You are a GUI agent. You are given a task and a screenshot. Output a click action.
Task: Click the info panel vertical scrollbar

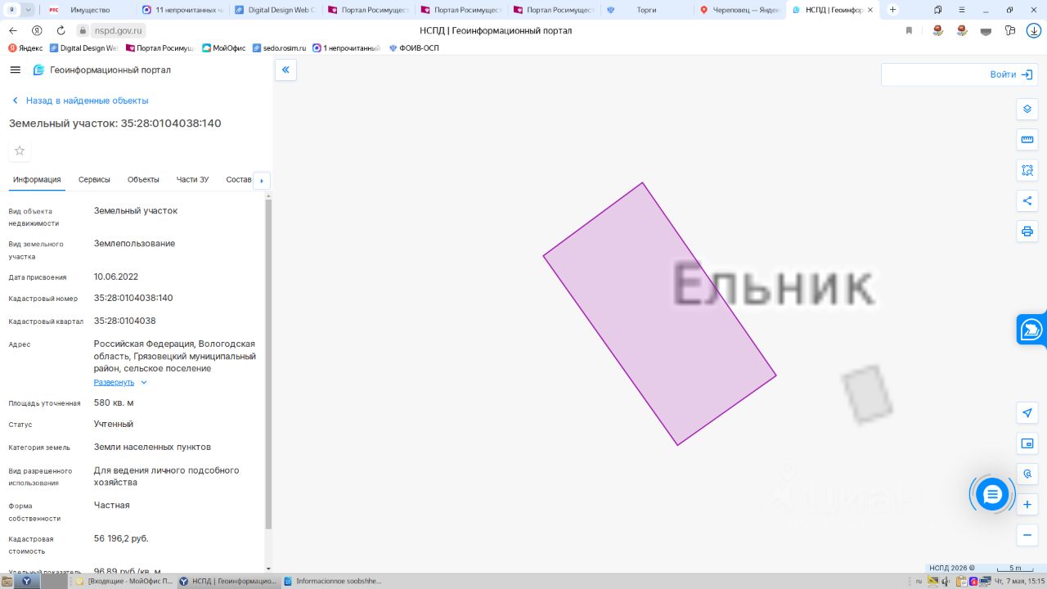click(x=268, y=364)
